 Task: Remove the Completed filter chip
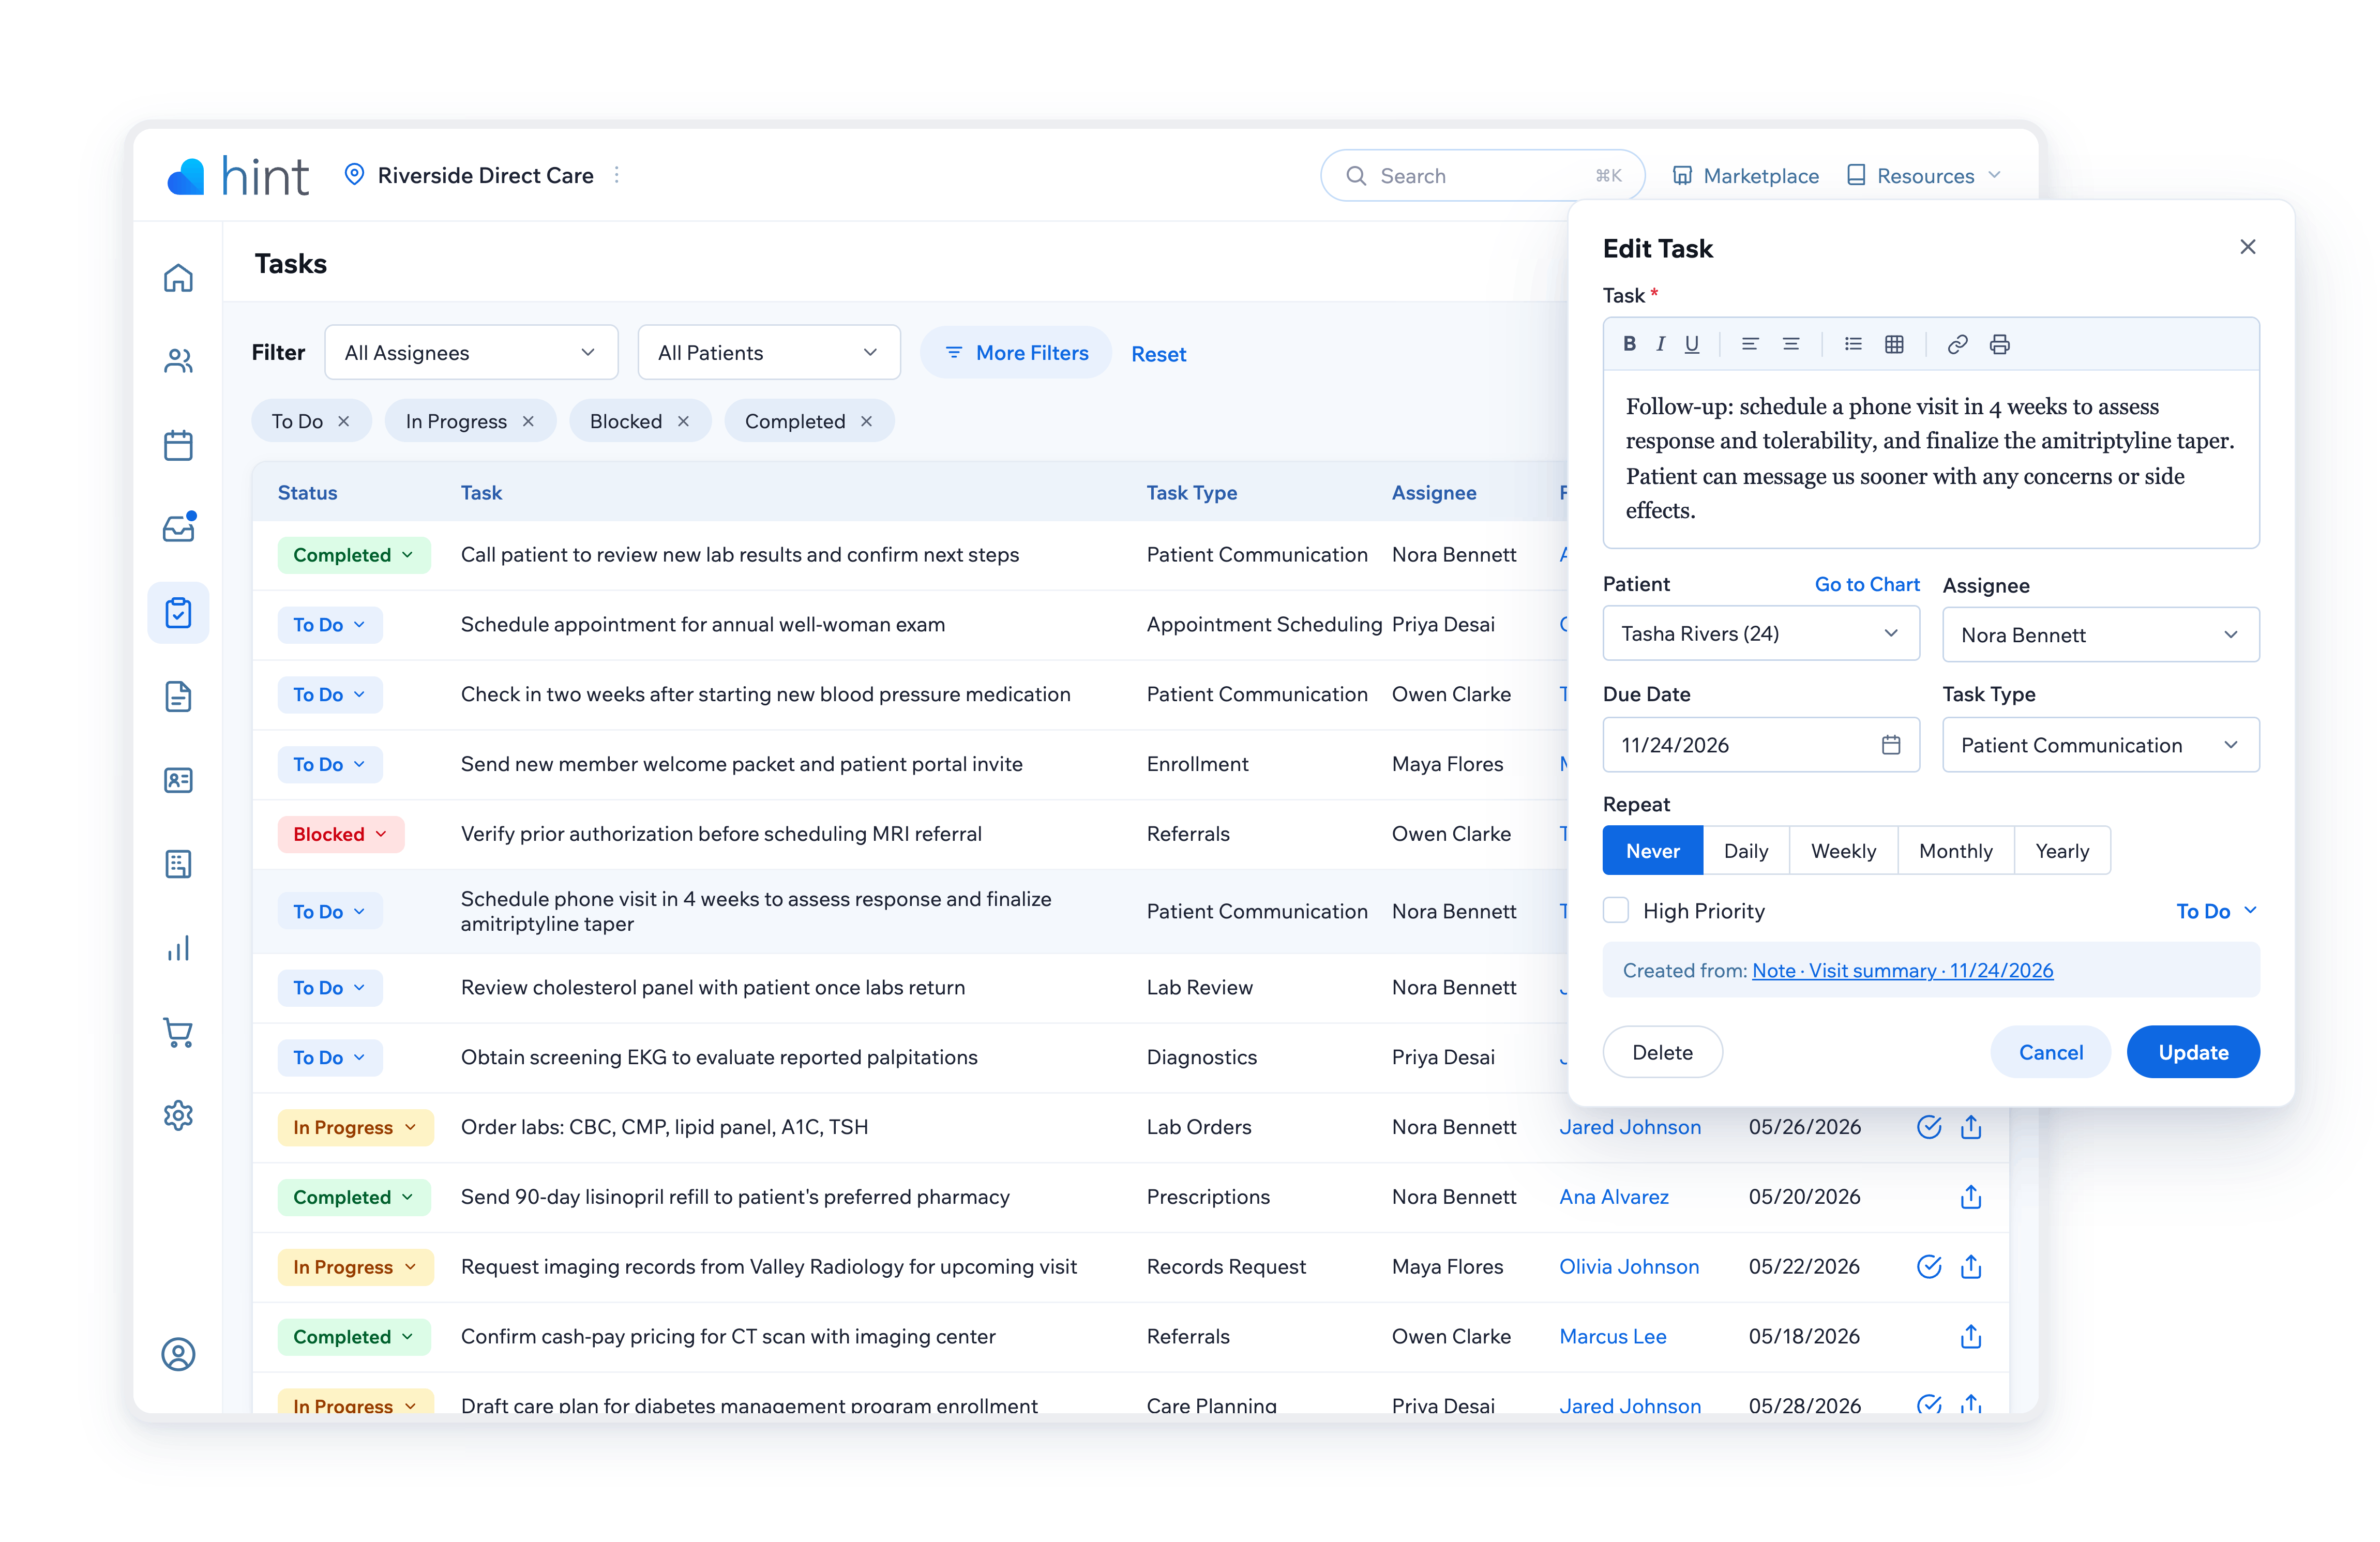[866, 422]
